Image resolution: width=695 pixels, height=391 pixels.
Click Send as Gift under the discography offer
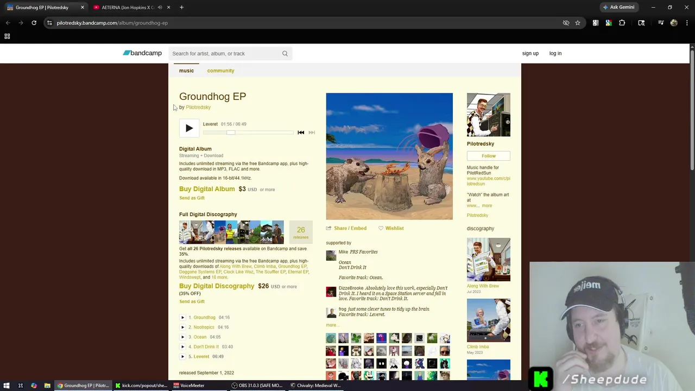pyautogui.click(x=192, y=302)
